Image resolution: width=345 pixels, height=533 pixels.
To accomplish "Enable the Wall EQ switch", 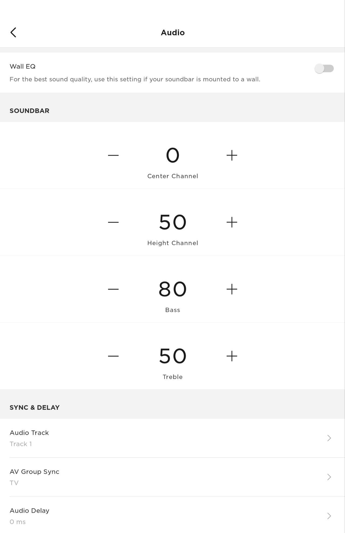I will coord(324,68).
